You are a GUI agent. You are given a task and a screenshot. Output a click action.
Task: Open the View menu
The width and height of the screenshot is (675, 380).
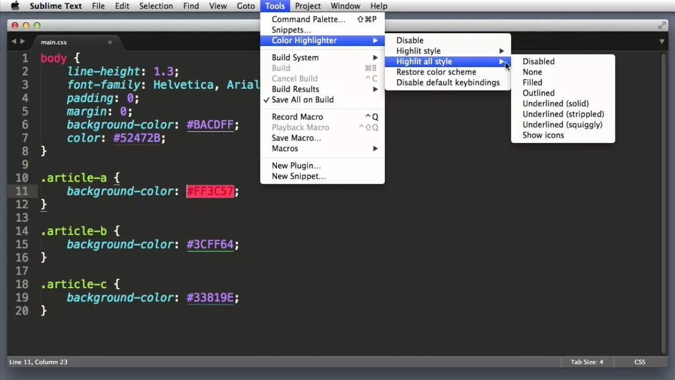point(218,6)
